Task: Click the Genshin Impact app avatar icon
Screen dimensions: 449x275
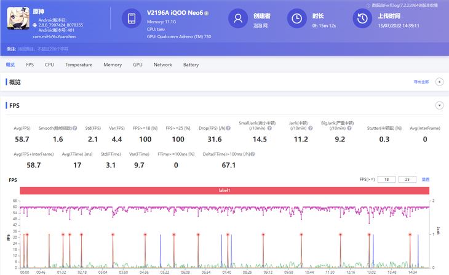Action: pos(18,18)
